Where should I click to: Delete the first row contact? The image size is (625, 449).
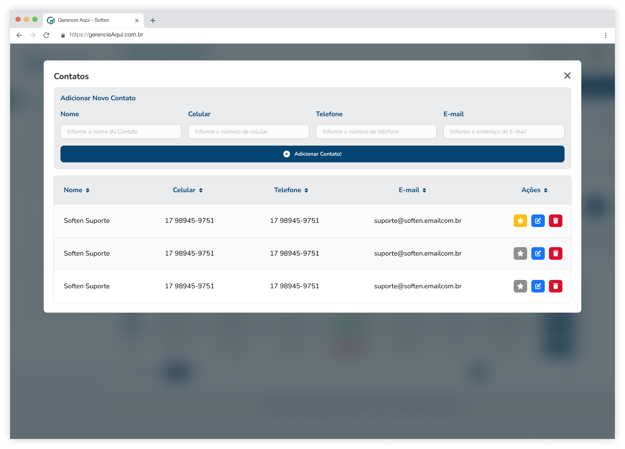click(555, 221)
